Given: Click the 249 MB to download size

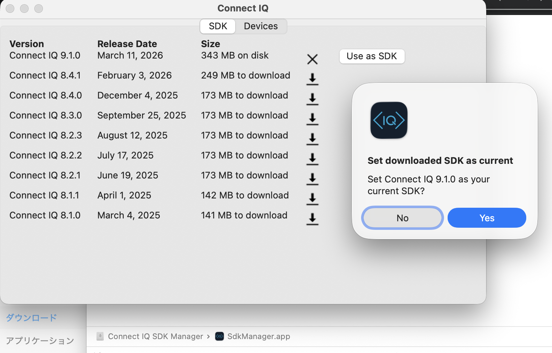Looking at the screenshot, I should point(246,75).
